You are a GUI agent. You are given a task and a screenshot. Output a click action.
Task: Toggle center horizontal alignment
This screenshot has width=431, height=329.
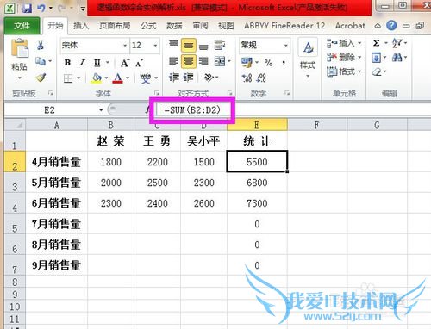189,61
